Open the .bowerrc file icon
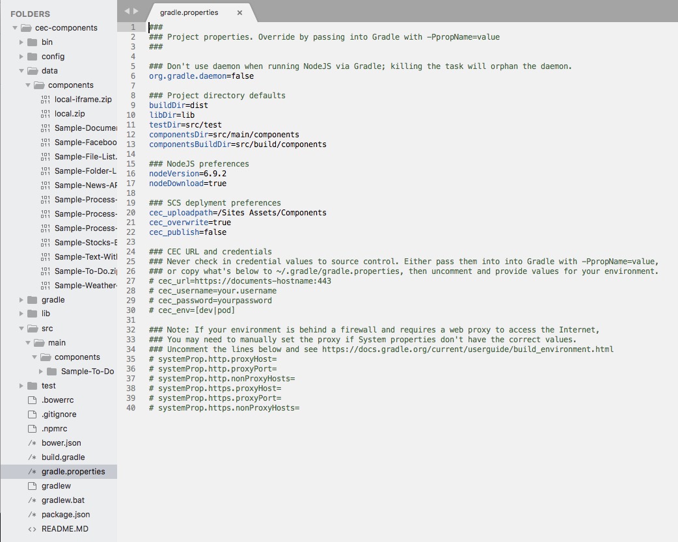 [32, 400]
